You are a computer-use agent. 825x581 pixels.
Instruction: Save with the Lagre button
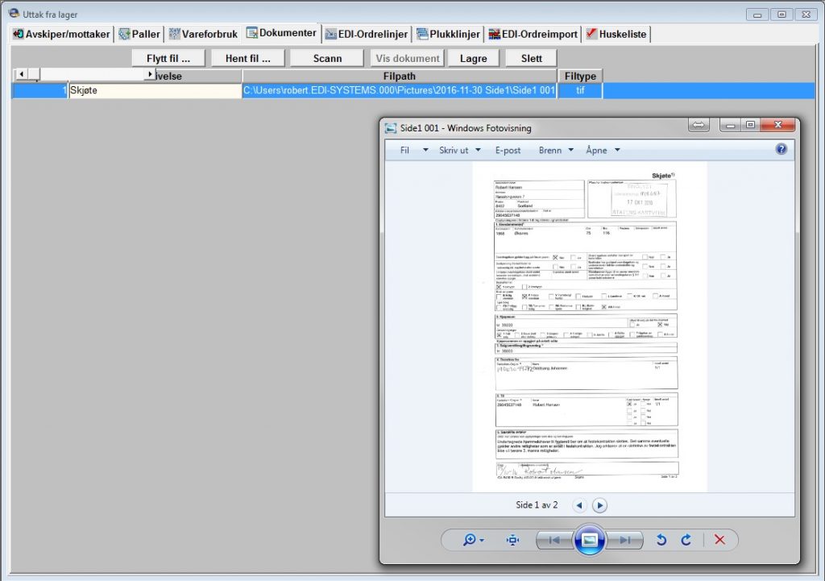[474, 58]
